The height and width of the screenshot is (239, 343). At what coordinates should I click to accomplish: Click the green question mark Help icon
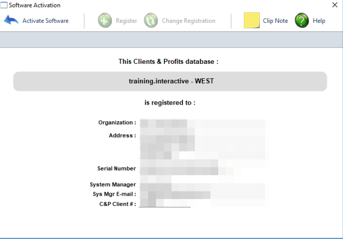tap(302, 20)
